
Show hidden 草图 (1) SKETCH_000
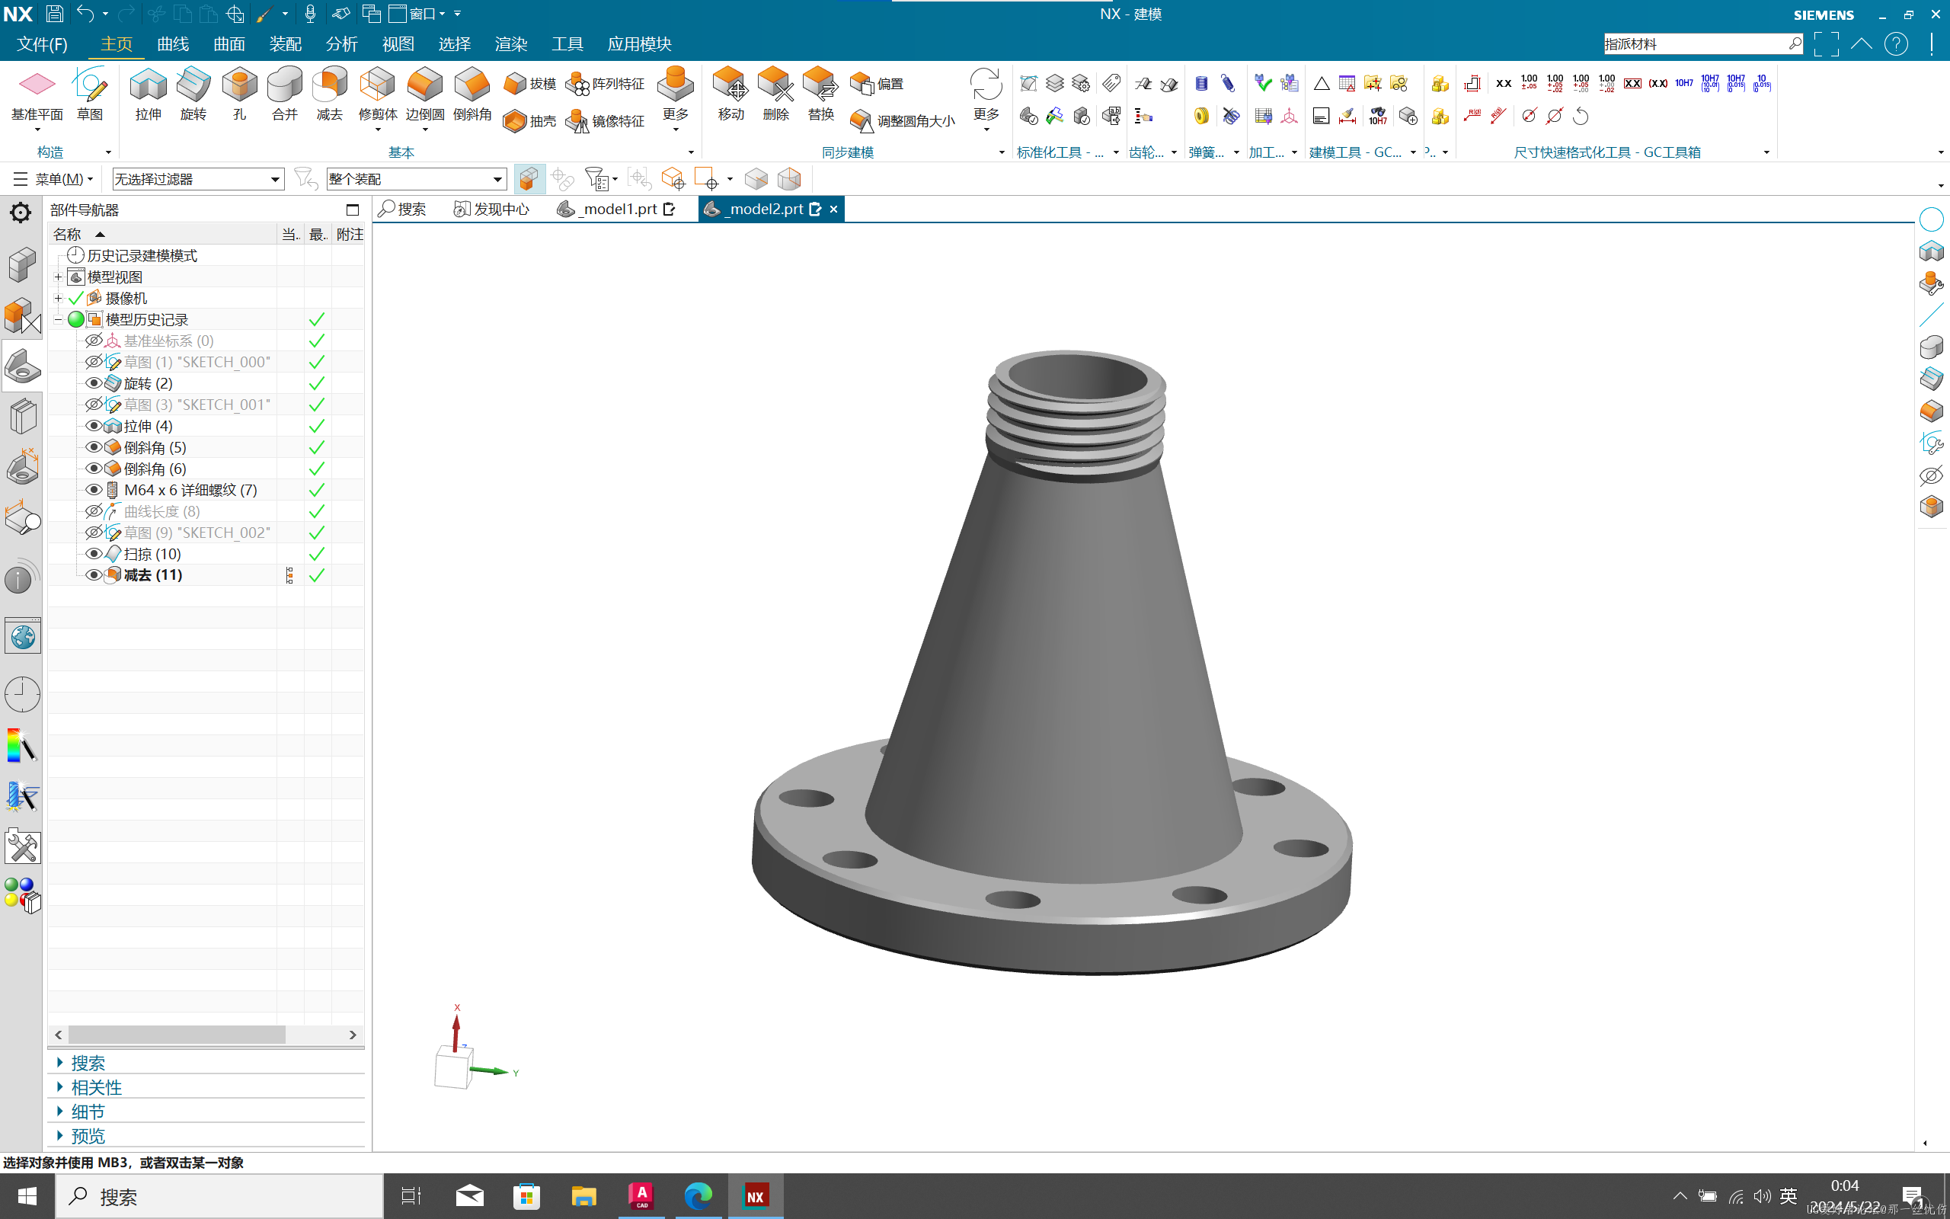[x=94, y=362]
